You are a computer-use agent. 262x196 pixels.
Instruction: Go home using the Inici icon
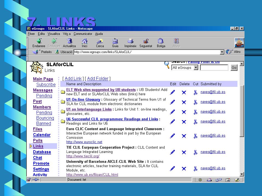[x=85, y=43]
